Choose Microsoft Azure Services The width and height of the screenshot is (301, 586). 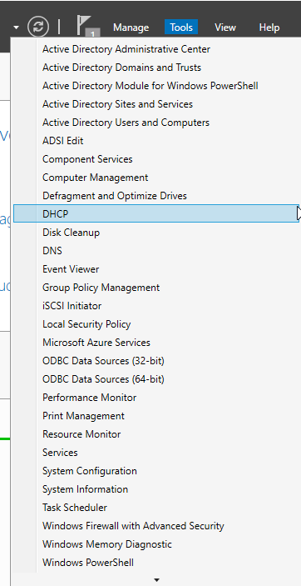point(156,343)
